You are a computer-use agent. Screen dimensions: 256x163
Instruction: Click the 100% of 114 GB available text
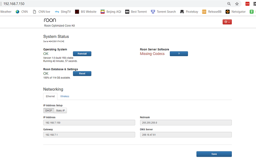(57, 78)
